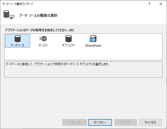Click the サービス text label
Viewport: 167px width, 129px height.
[43, 45]
